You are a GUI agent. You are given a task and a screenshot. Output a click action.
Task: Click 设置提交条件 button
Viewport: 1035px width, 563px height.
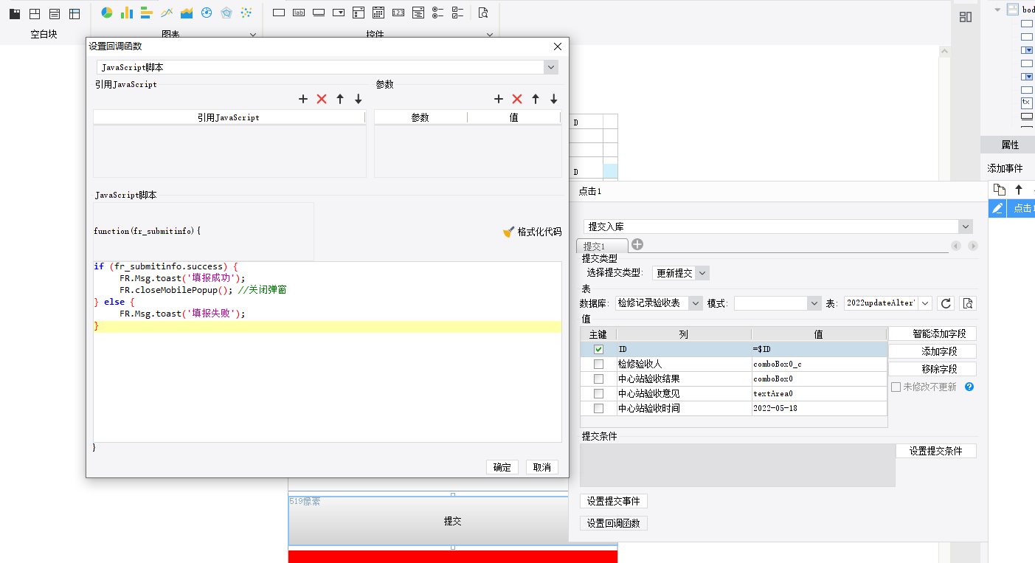[936, 451]
